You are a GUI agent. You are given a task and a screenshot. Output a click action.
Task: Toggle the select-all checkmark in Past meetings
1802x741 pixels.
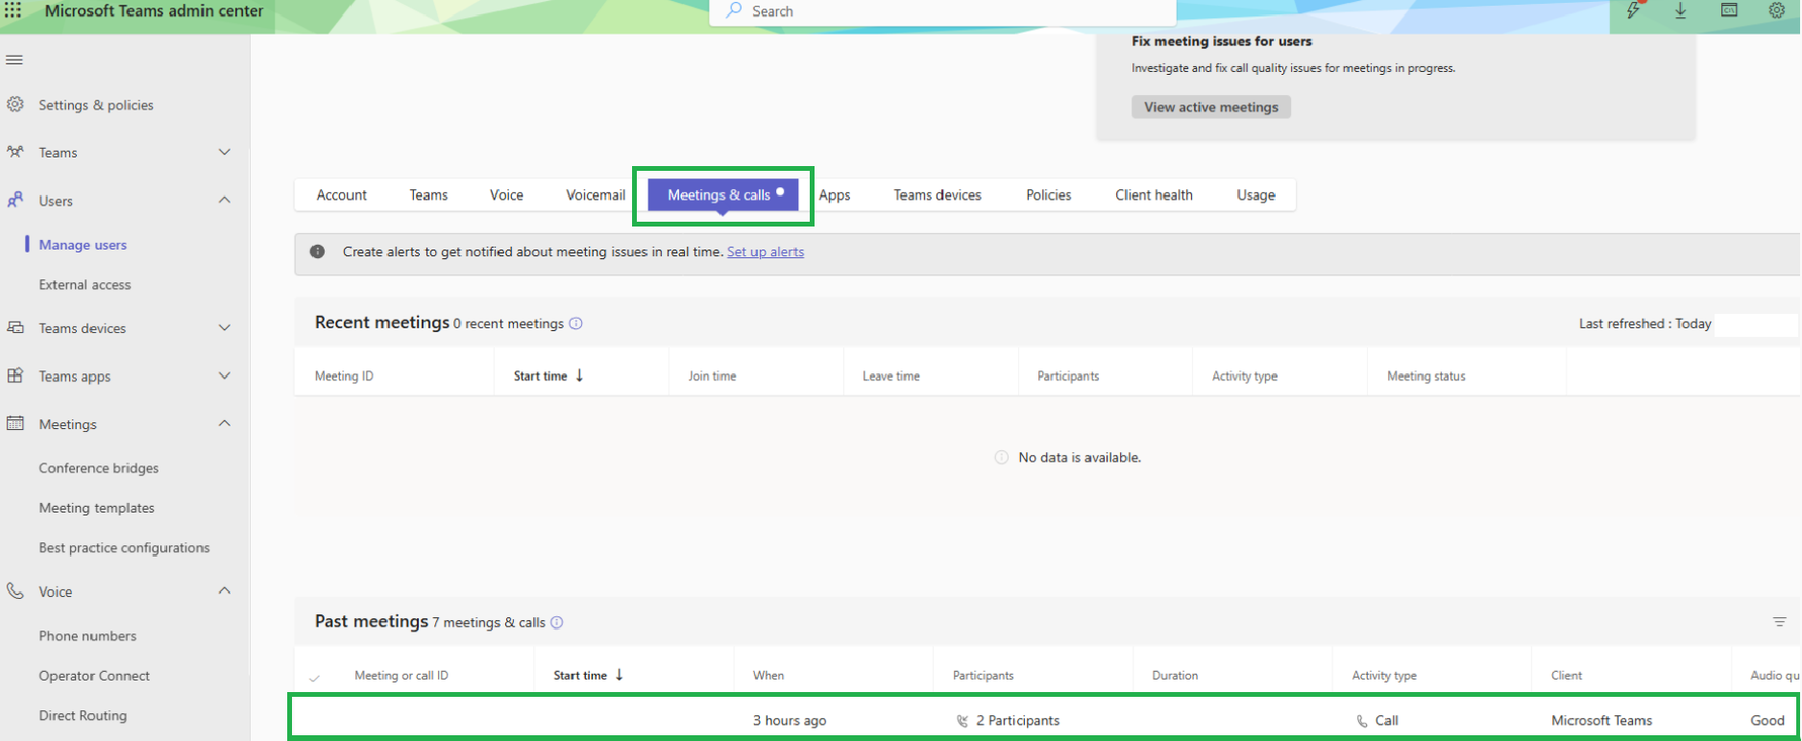click(x=314, y=678)
